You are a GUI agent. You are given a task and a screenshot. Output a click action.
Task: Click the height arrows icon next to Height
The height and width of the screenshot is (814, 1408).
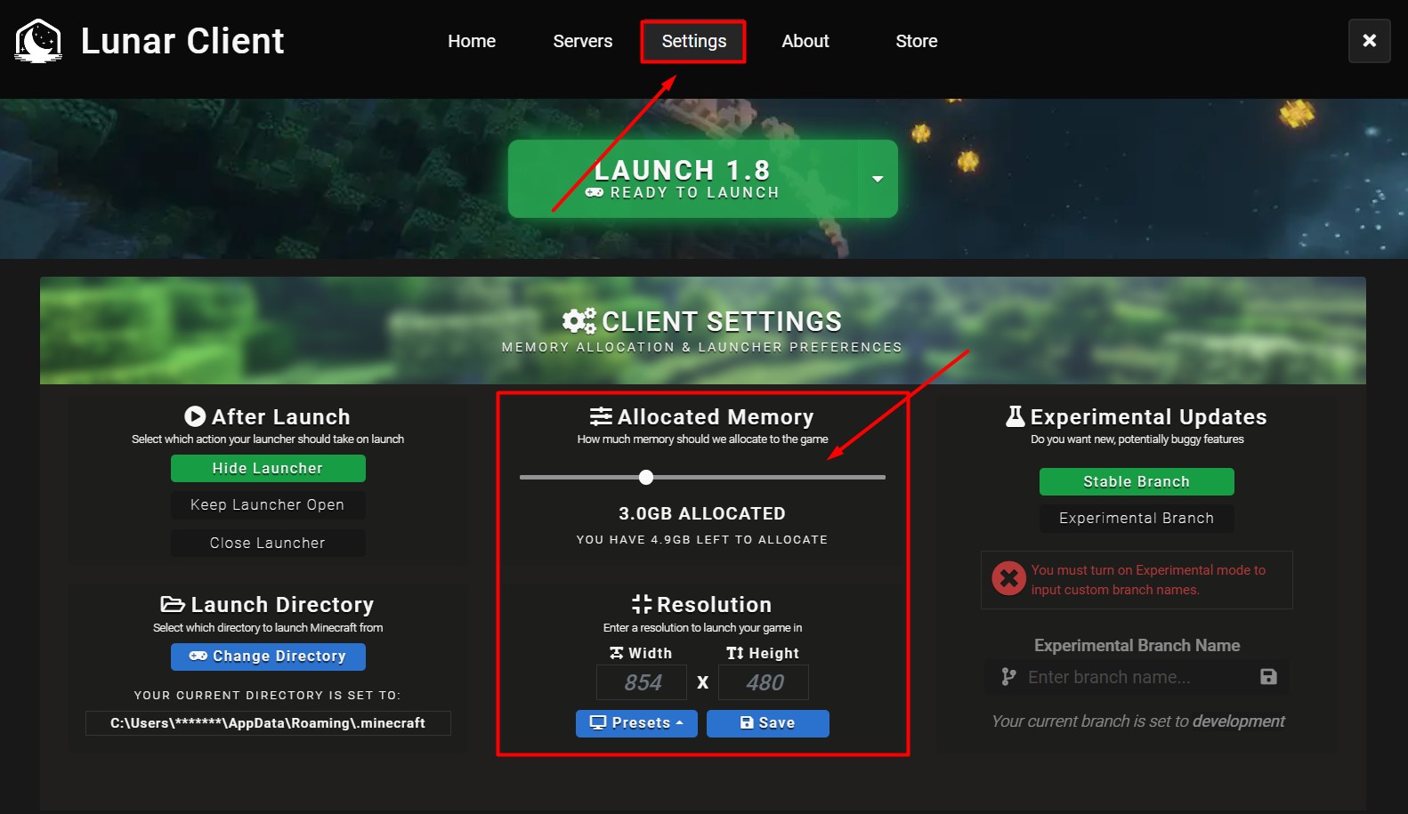click(x=735, y=653)
